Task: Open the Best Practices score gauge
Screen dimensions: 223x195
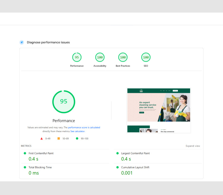Action: (x=123, y=57)
